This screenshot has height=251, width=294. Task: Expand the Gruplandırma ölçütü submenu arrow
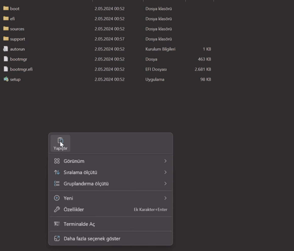(165, 184)
